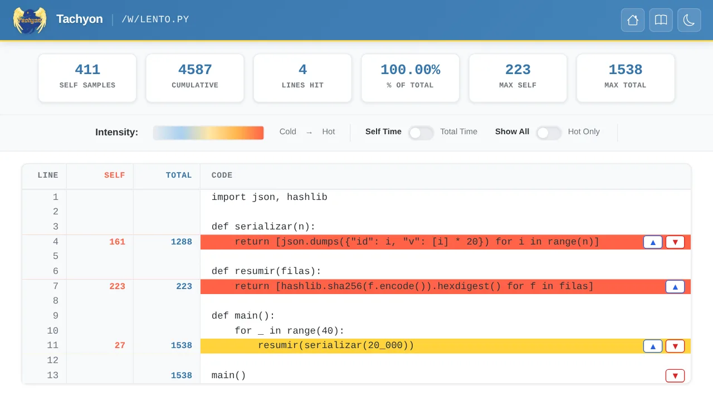This screenshot has width=713, height=401.
Task: Show callees for line 4 down arrow
Action: click(675, 242)
